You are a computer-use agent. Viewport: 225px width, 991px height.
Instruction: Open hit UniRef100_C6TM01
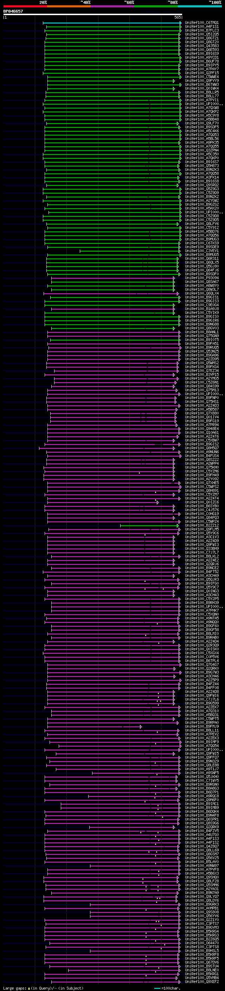pos(202,23)
